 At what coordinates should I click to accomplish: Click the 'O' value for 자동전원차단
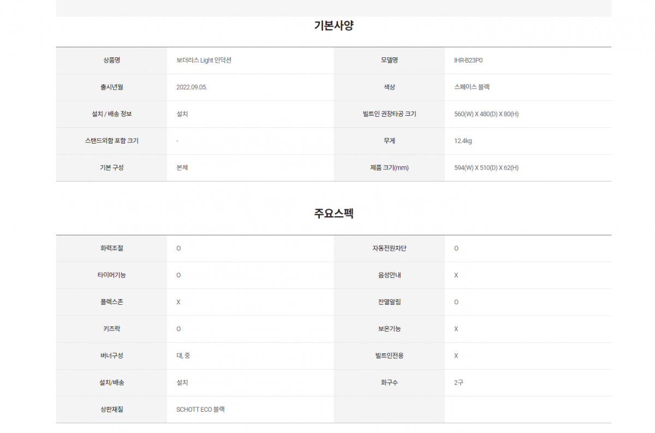click(x=456, y=248)
